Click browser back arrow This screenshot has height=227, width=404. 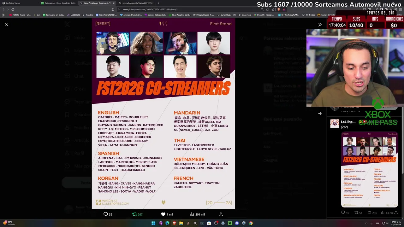3,9
